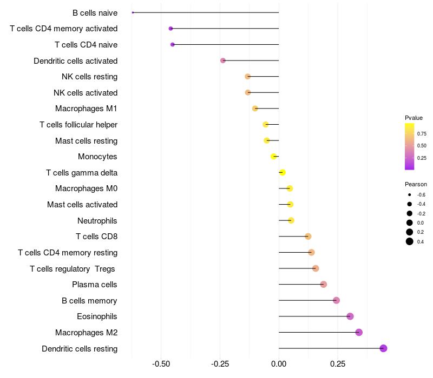
Task: Click the 0.25 x-axis tick label
Action: 338,364
